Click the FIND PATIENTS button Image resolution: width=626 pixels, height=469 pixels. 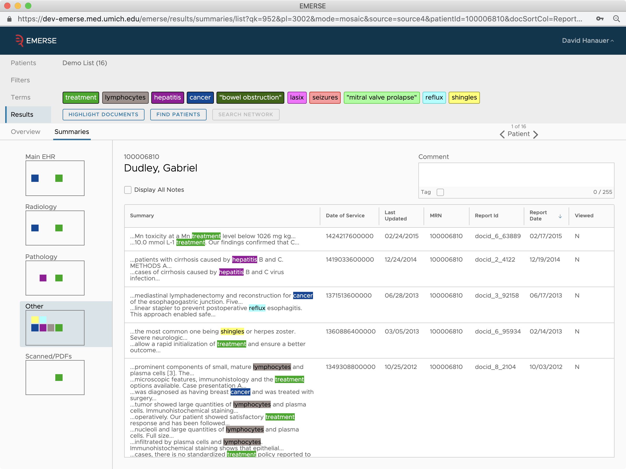(178, 114)
